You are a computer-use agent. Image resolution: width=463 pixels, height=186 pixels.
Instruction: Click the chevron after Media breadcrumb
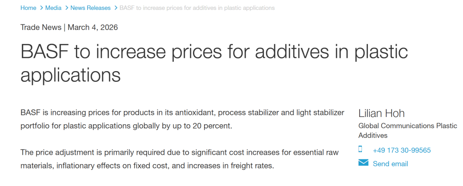[66, 8]
